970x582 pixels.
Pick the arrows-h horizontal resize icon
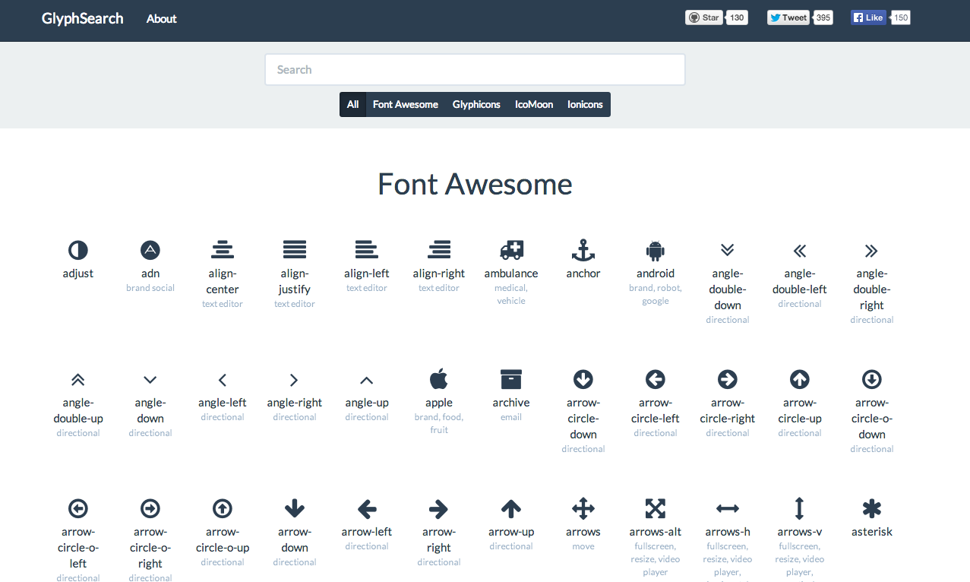click(x=728, y=508)
